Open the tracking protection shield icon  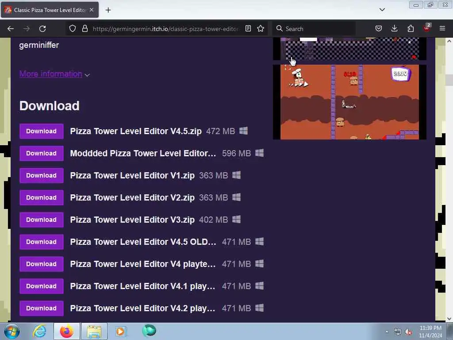coord(73,29)
